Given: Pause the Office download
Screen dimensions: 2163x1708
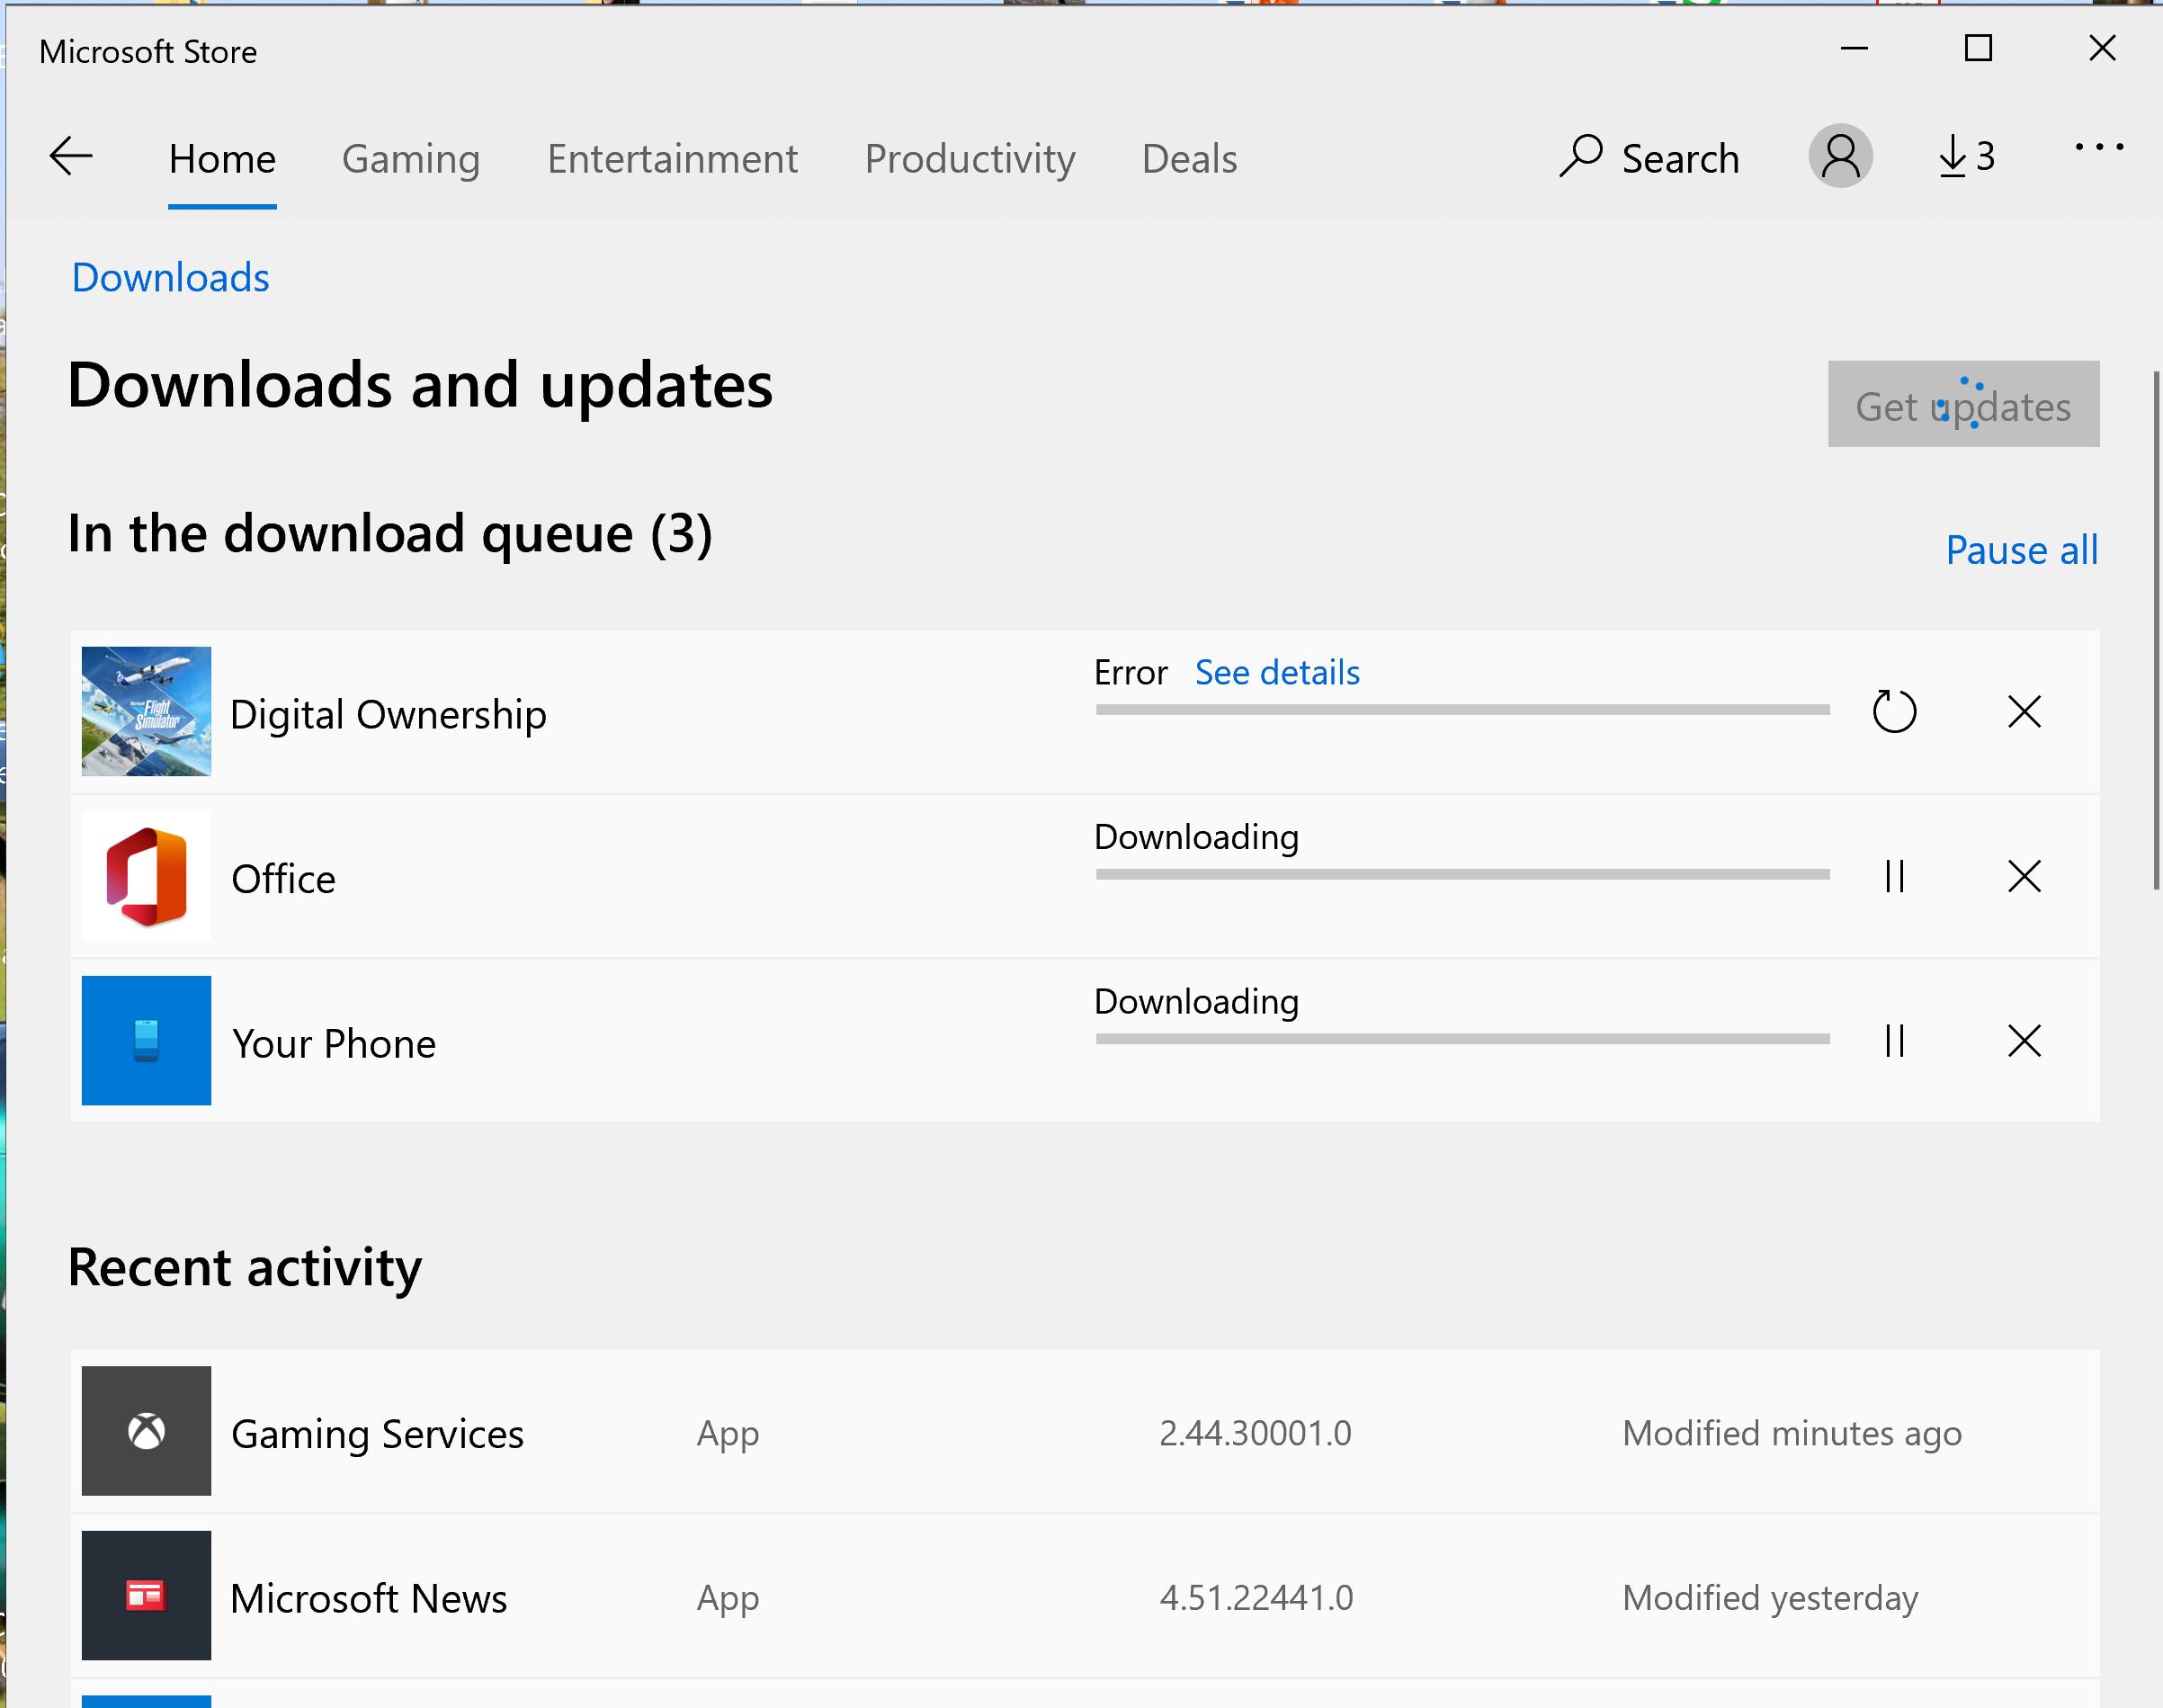Looking at the screenshot, I should pos(1894,876).
